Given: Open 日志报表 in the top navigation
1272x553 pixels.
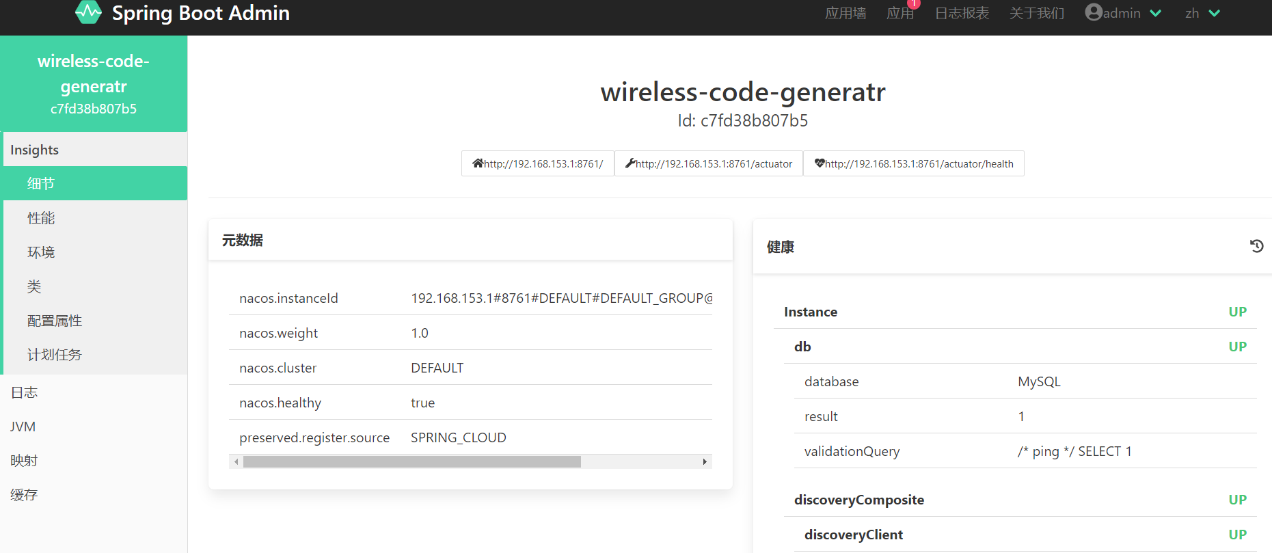Looking at the screenshot, I should [x=962, y=13].
